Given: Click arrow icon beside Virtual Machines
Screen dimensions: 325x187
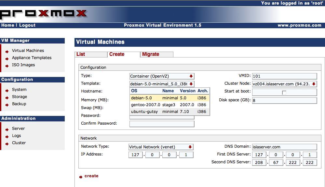Looking at the screenshot, I should [7, 51].
